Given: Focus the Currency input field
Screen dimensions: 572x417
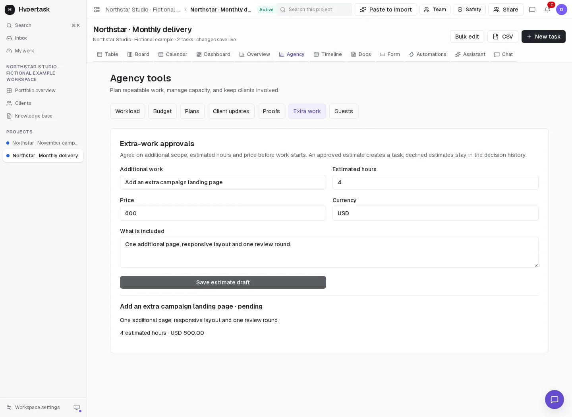Looking at the screenshot, I should 435,213.
